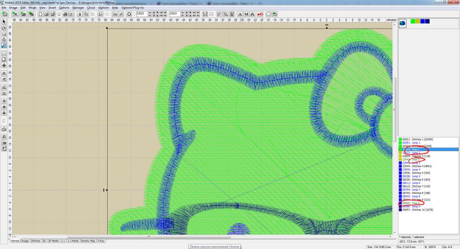Open the Manager menu
The height and width of the screenshot is (249, 460).
78,8
